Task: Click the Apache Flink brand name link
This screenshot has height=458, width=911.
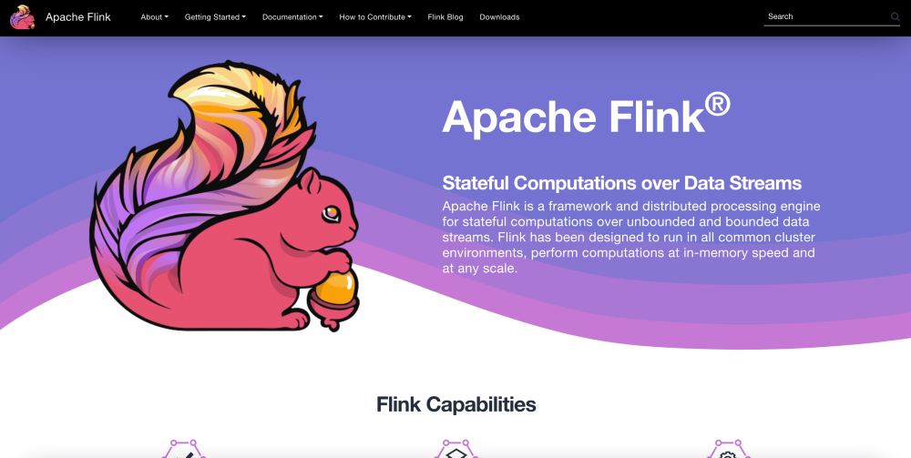Action: tap(77, 16)
